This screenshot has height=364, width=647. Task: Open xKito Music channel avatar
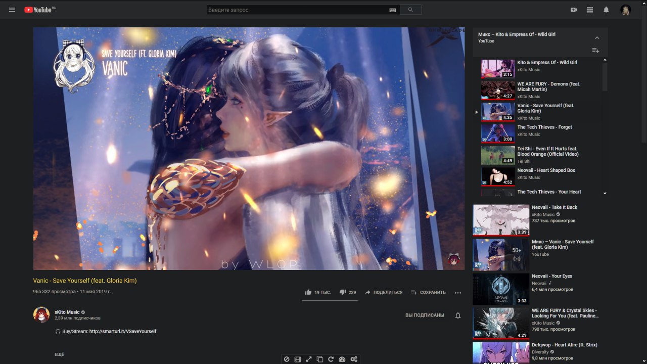point(41,314)
